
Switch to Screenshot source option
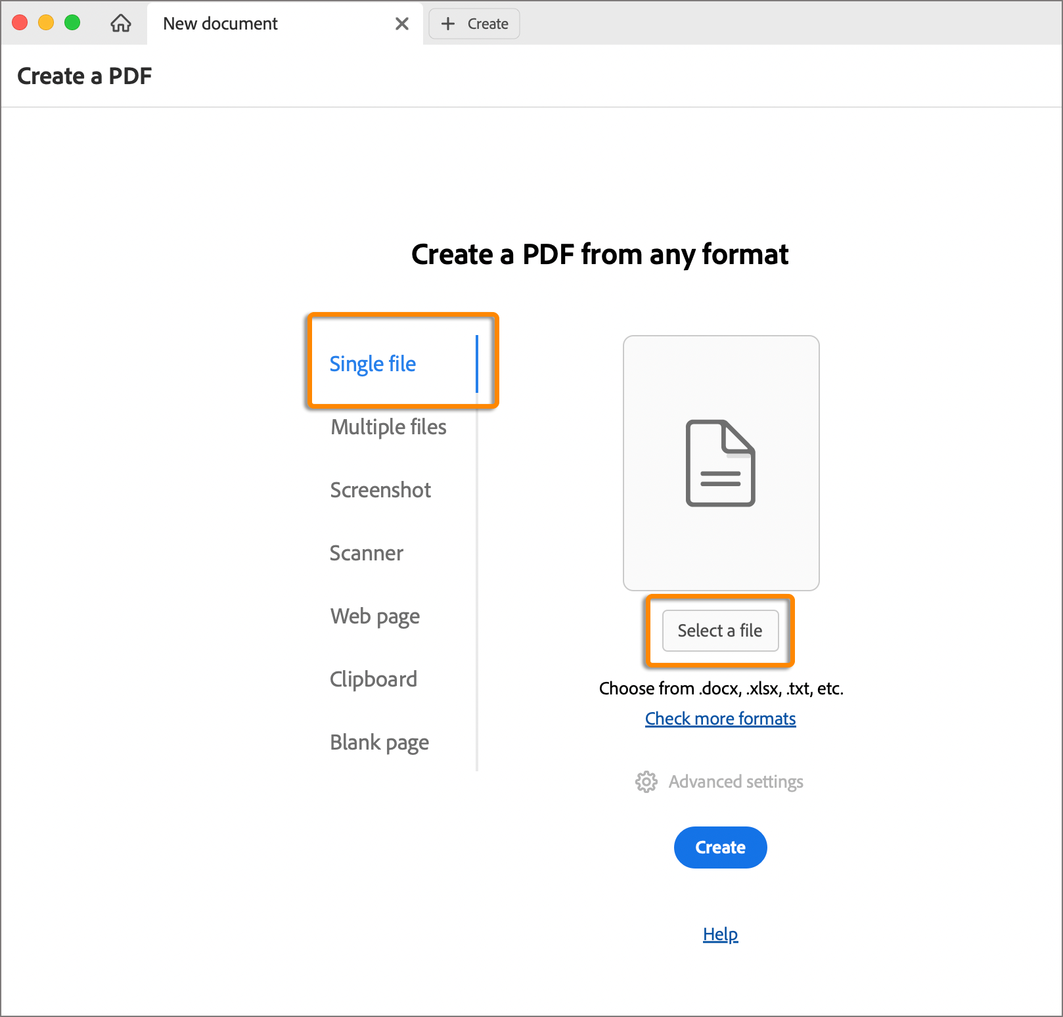380,490
